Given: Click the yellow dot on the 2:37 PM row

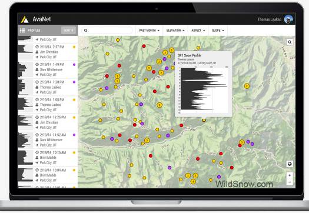Looking at the screenshot, I should tap(74, 47).
